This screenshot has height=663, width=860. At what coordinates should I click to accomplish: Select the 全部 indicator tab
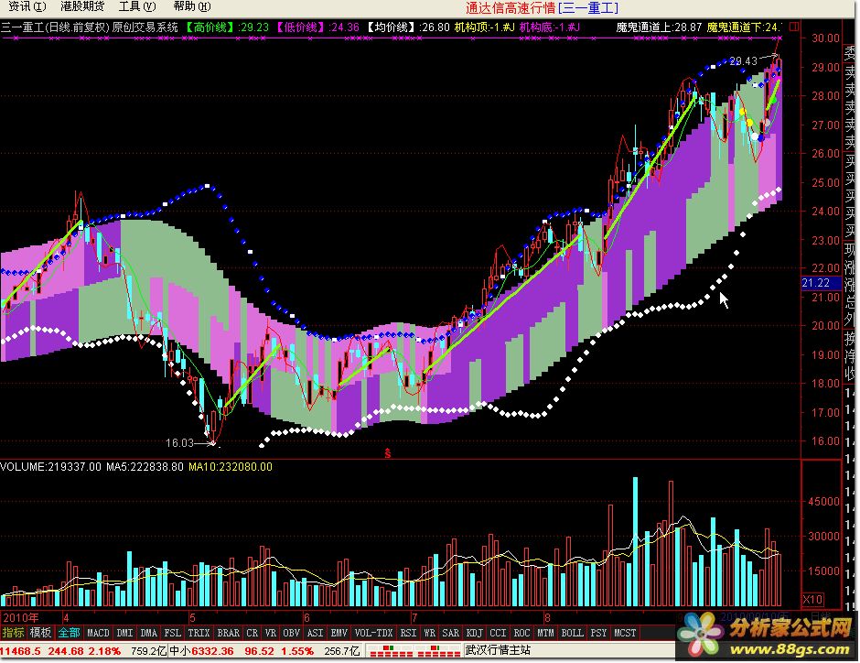[x=70, y=633]
